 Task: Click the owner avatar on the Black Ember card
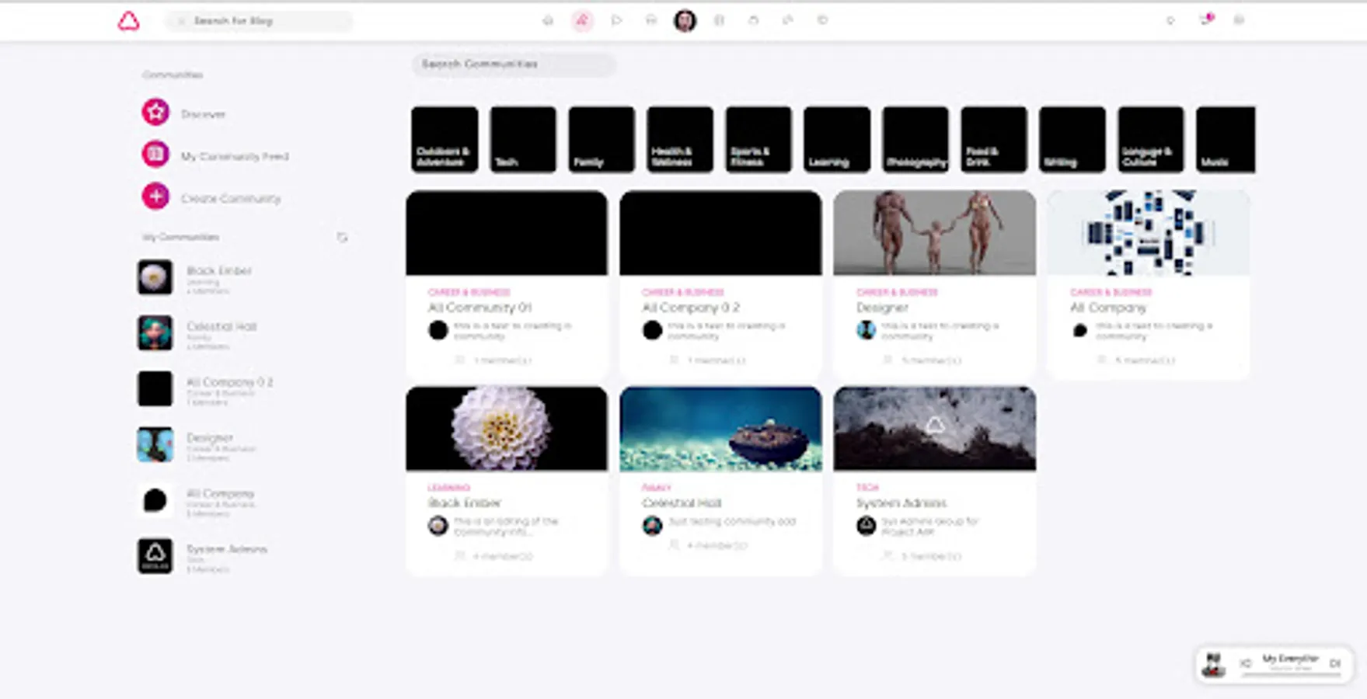(438, 526)
